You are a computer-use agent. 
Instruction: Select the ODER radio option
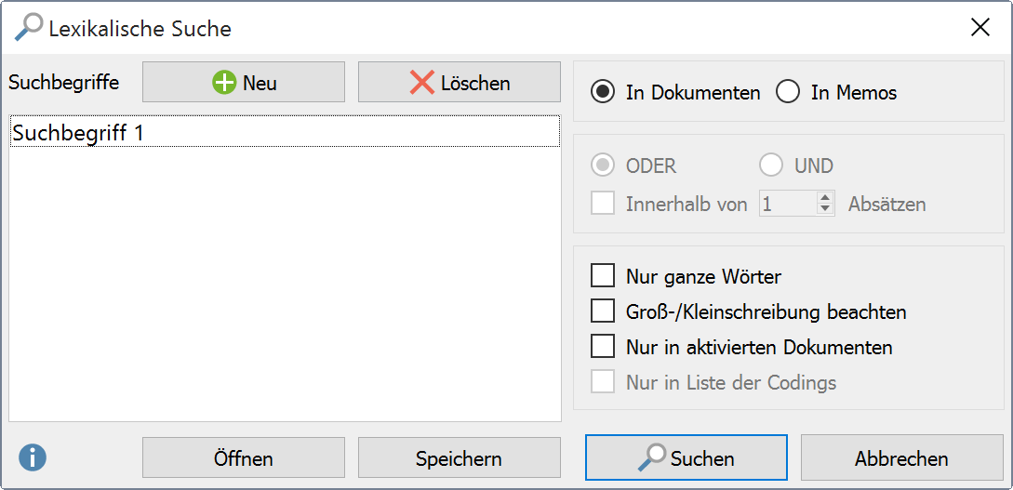[604, 166]
